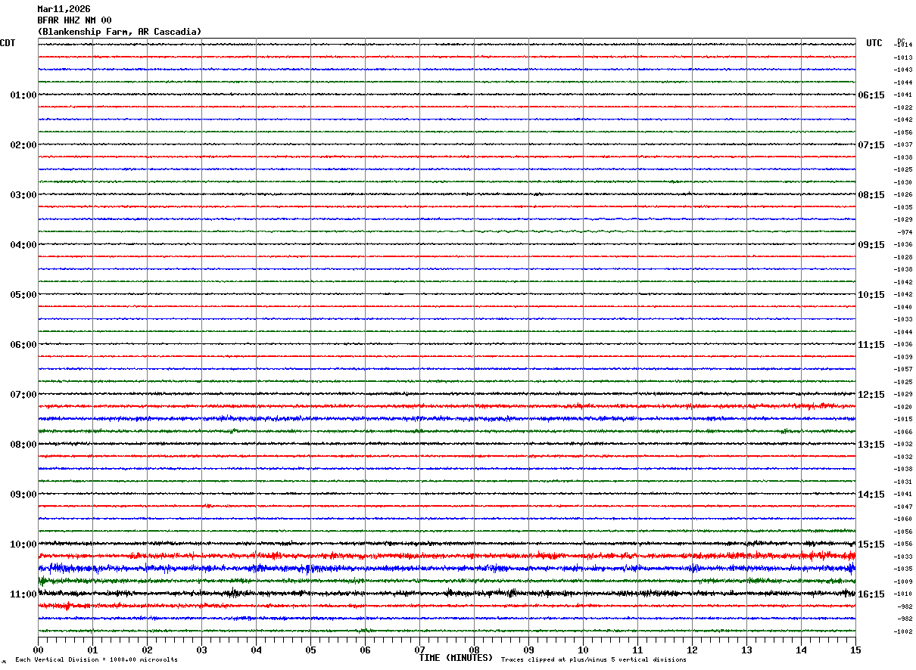Click the date text Mar11,2026

click(64, 9)
